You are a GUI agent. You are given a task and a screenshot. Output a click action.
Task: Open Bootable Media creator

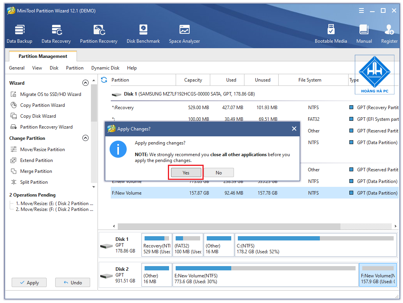(331, 33)
